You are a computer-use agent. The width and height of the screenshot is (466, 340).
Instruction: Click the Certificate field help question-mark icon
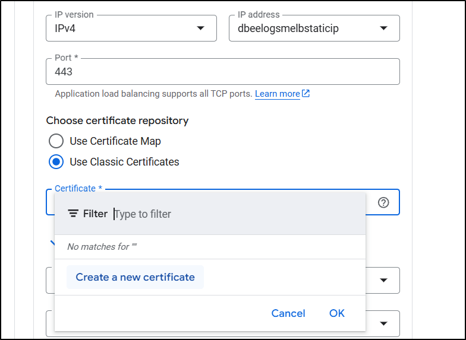pyautogui.click(x=383, y=202)
